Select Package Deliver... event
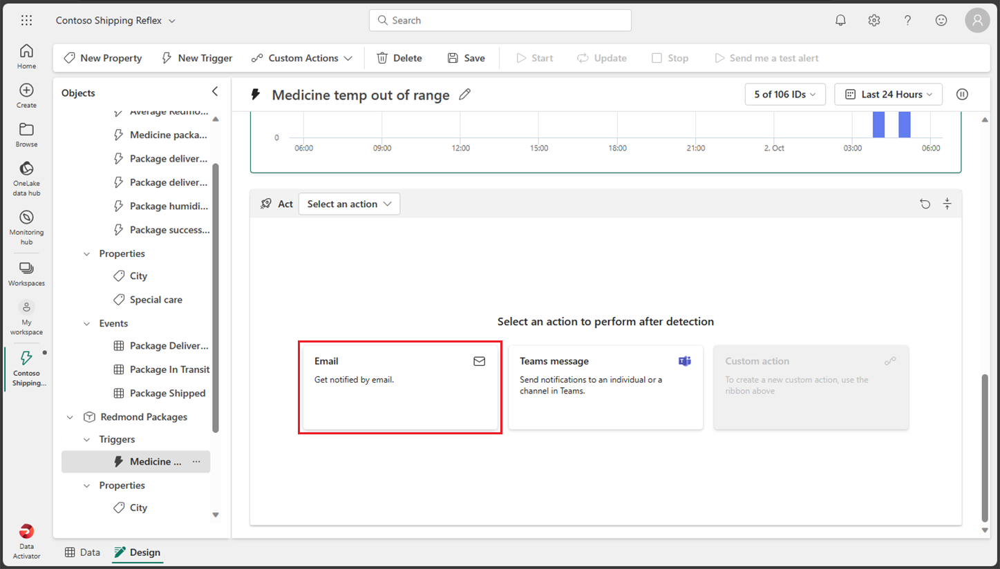Viewport: 1000px width, 569px height. tap(160, 345)
